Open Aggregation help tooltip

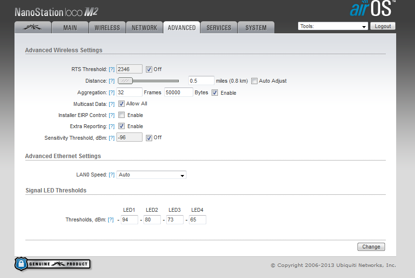tap(112, 92)
